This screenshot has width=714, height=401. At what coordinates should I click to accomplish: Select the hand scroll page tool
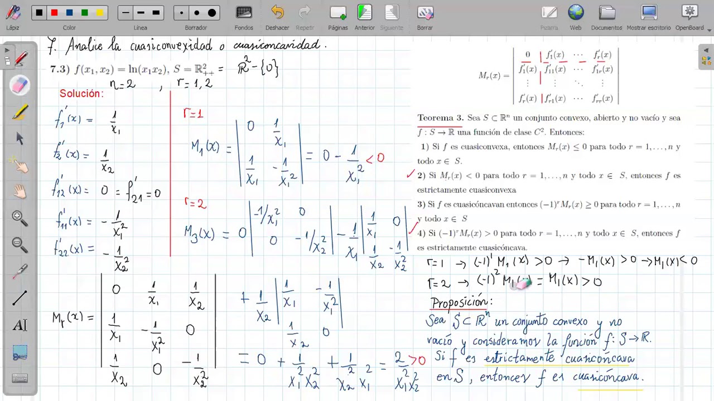click(20, 192)
